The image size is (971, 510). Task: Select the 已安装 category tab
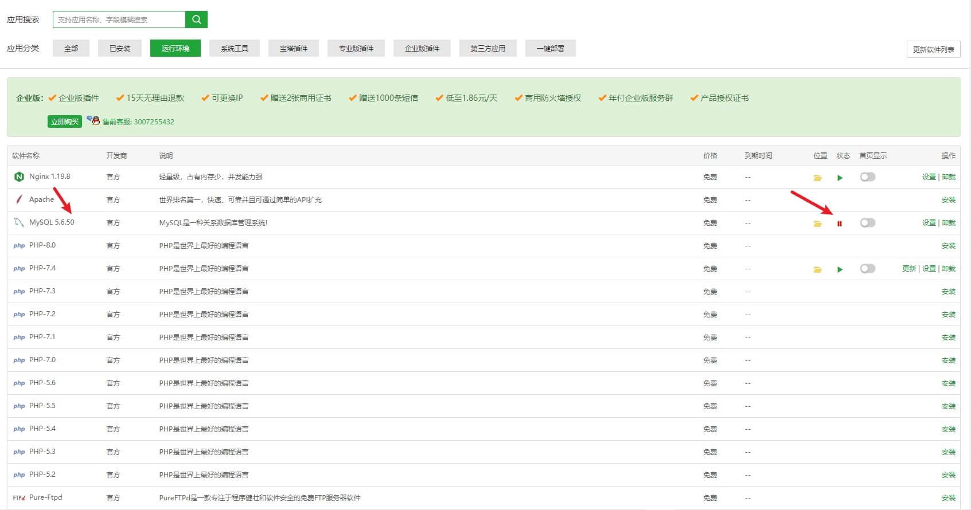(120, 48)
